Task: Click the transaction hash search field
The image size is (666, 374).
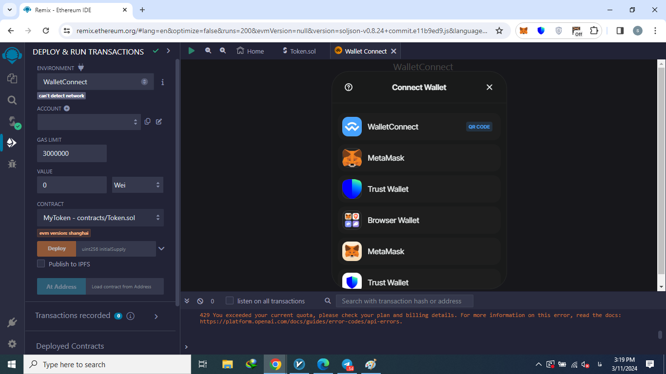Action: tap(405, 301)
